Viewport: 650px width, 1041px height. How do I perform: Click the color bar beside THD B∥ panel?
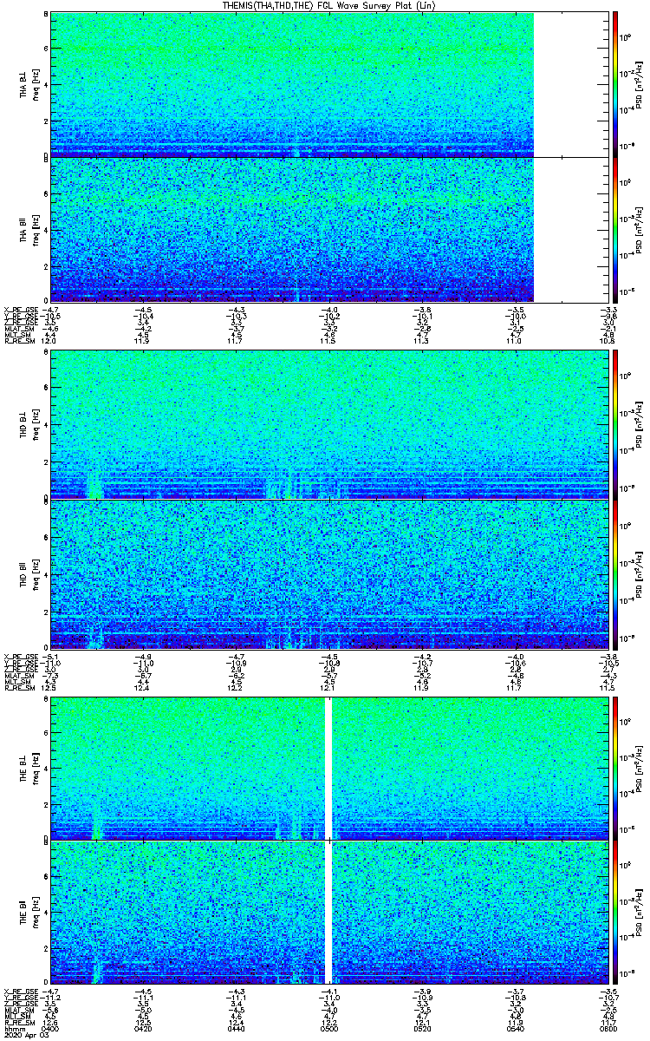pos(614,574)
